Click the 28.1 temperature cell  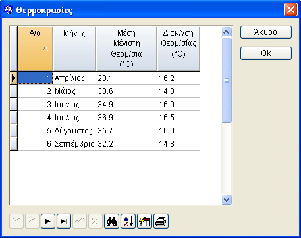tap(126, 78)
